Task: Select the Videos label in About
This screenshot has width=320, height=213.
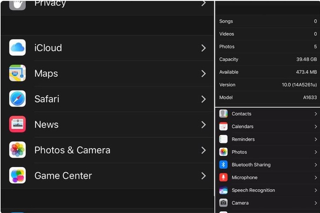Action: pos(227,34)
